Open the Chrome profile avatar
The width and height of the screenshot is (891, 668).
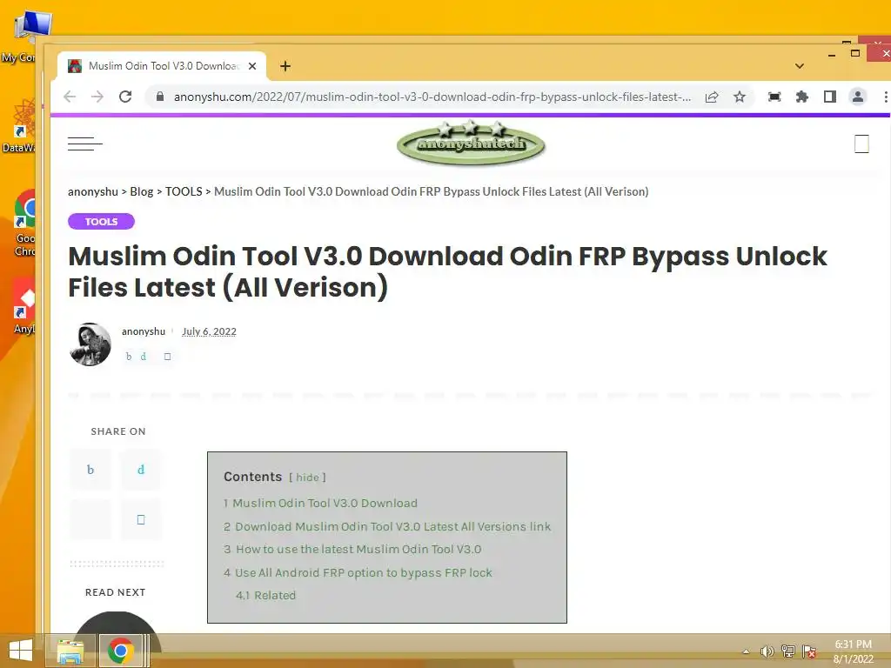pyautogui.click(x=857, y=97)
